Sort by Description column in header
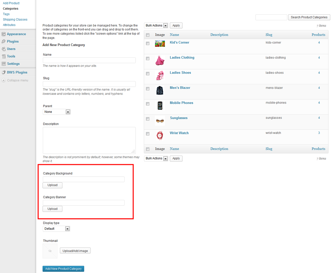Image resolution: width=334 pixels, height=273 pixels. [x=219, y=35]
